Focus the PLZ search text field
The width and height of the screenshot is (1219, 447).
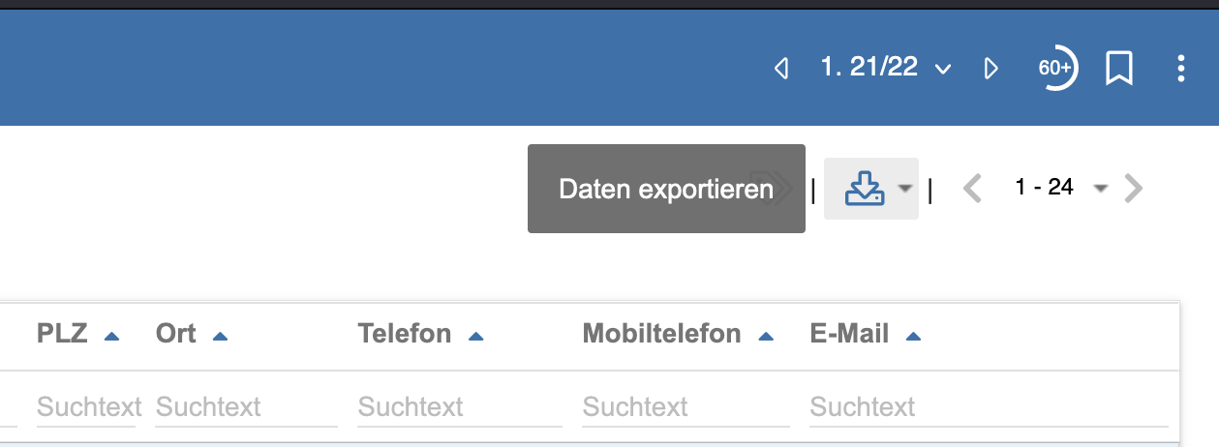pos(89,407)
